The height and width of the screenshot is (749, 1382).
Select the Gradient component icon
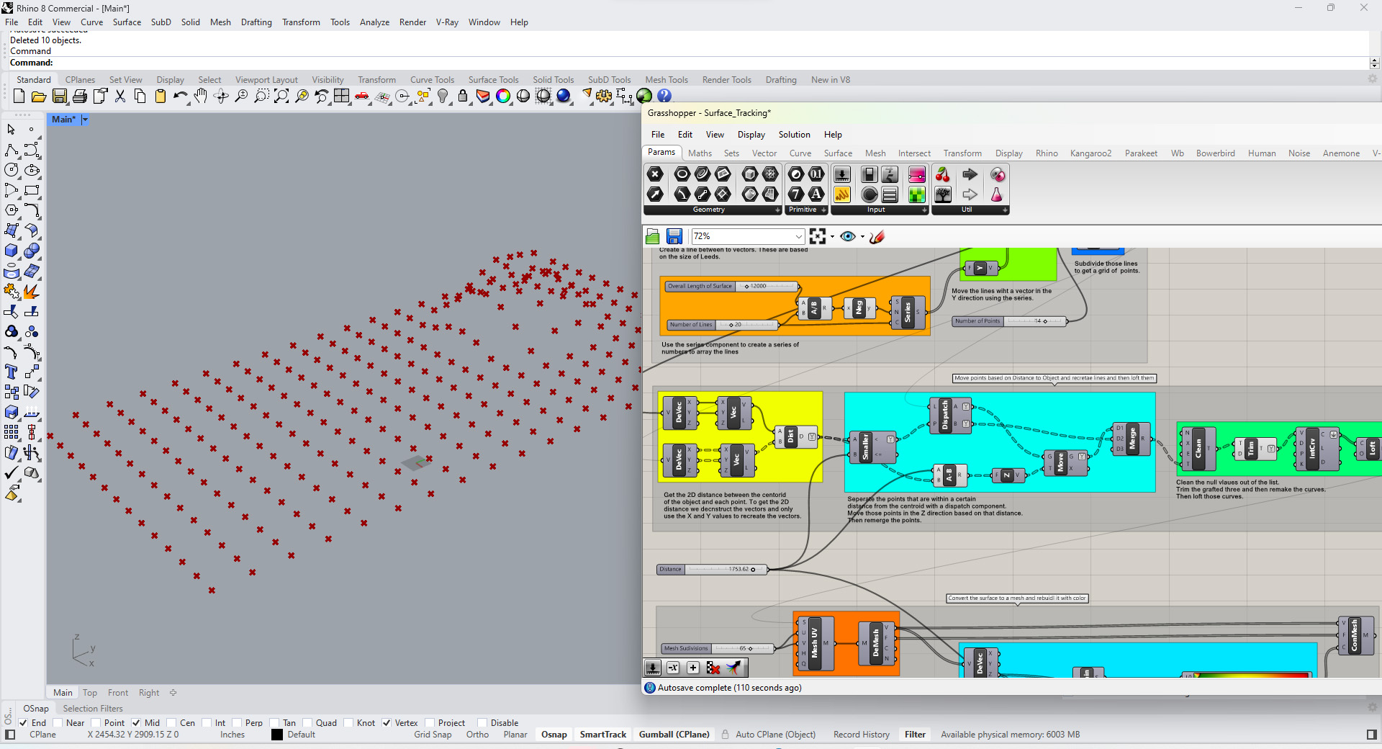click(916, 174)
